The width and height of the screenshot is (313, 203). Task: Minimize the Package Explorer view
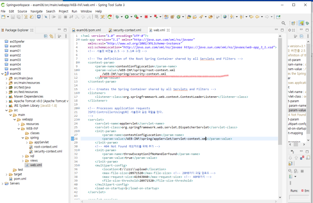point(59,30)
